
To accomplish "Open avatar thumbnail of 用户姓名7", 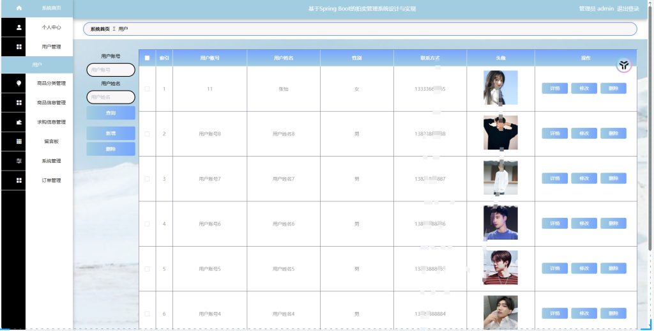I will tap(501, 178).
